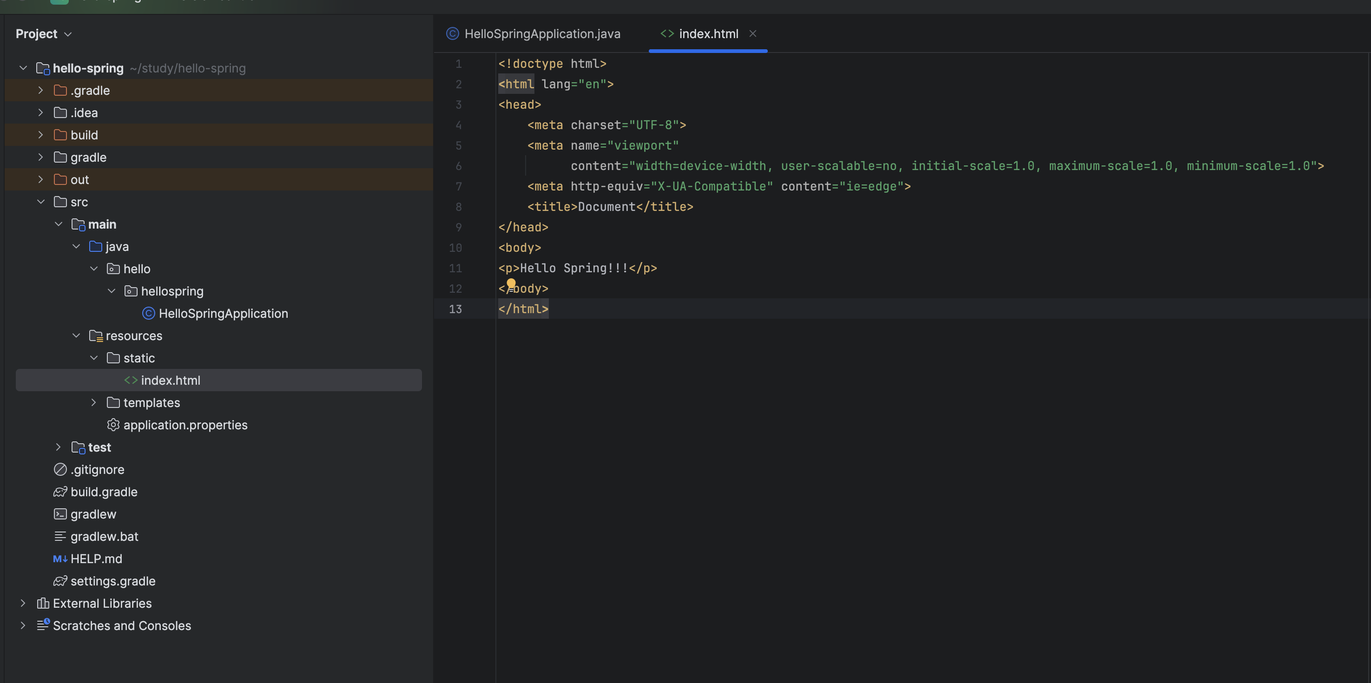Screen dimensions: 1371x683
Task: Click the HELP.md markdown icon
Action: [x=60, y=559]
